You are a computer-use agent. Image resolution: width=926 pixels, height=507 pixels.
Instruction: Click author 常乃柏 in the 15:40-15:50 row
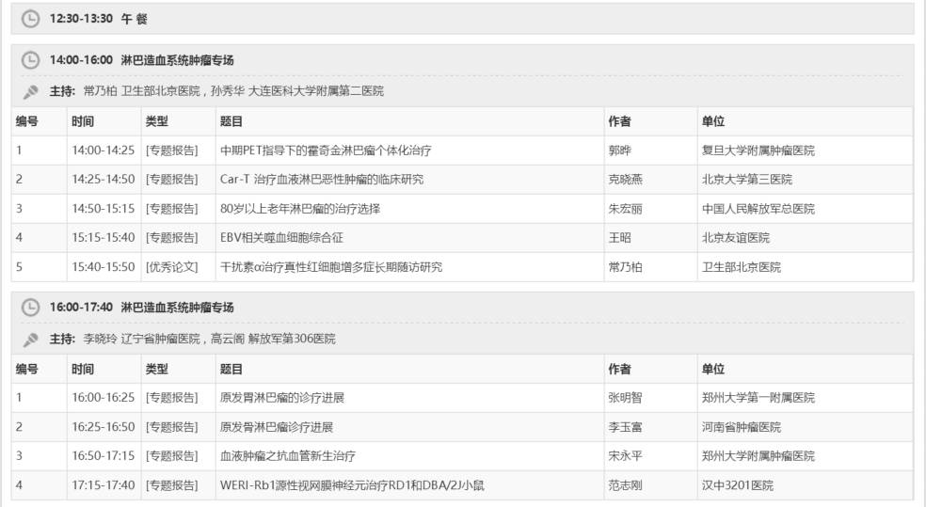pos(626,267)
